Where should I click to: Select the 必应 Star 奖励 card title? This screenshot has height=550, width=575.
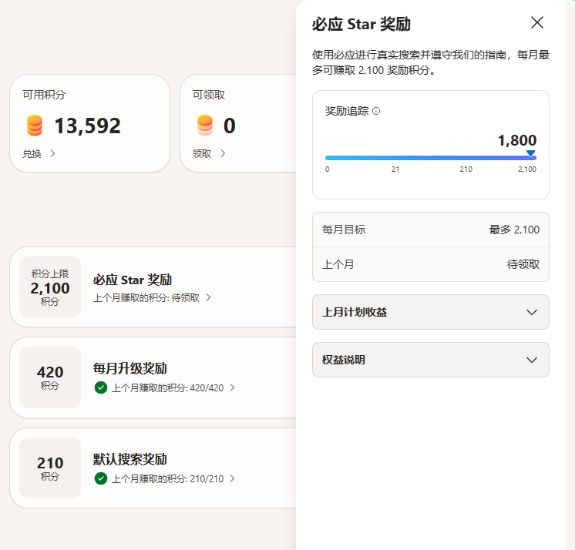[133, 280]
